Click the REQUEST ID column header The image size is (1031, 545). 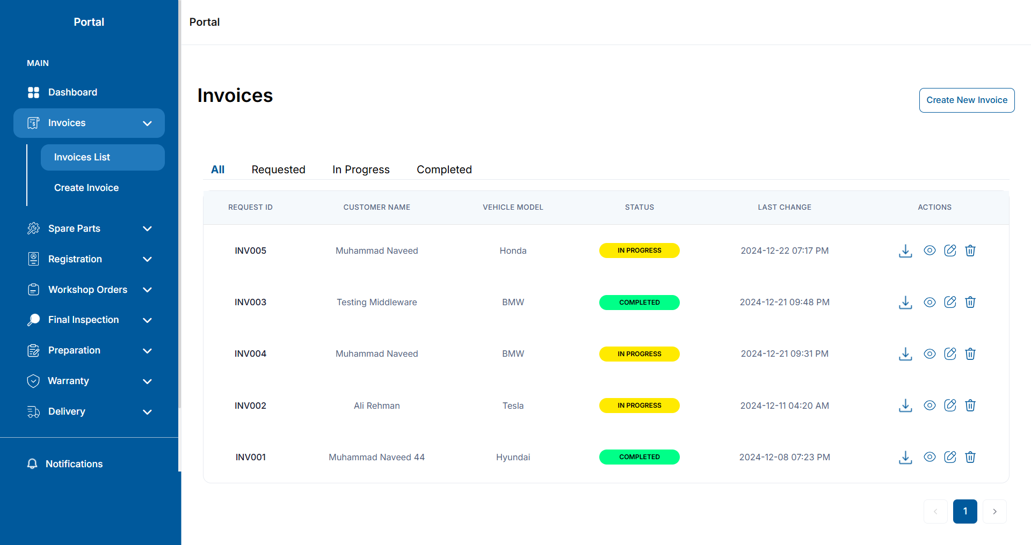250,207
